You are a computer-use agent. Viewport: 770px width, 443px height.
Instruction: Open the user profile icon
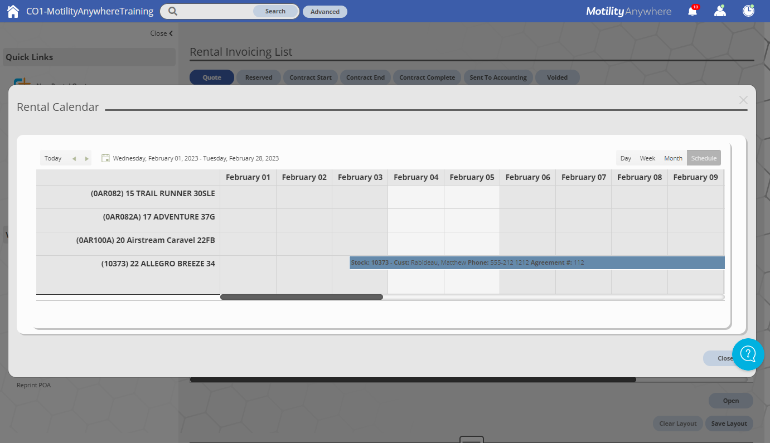(x=720, y=11)
